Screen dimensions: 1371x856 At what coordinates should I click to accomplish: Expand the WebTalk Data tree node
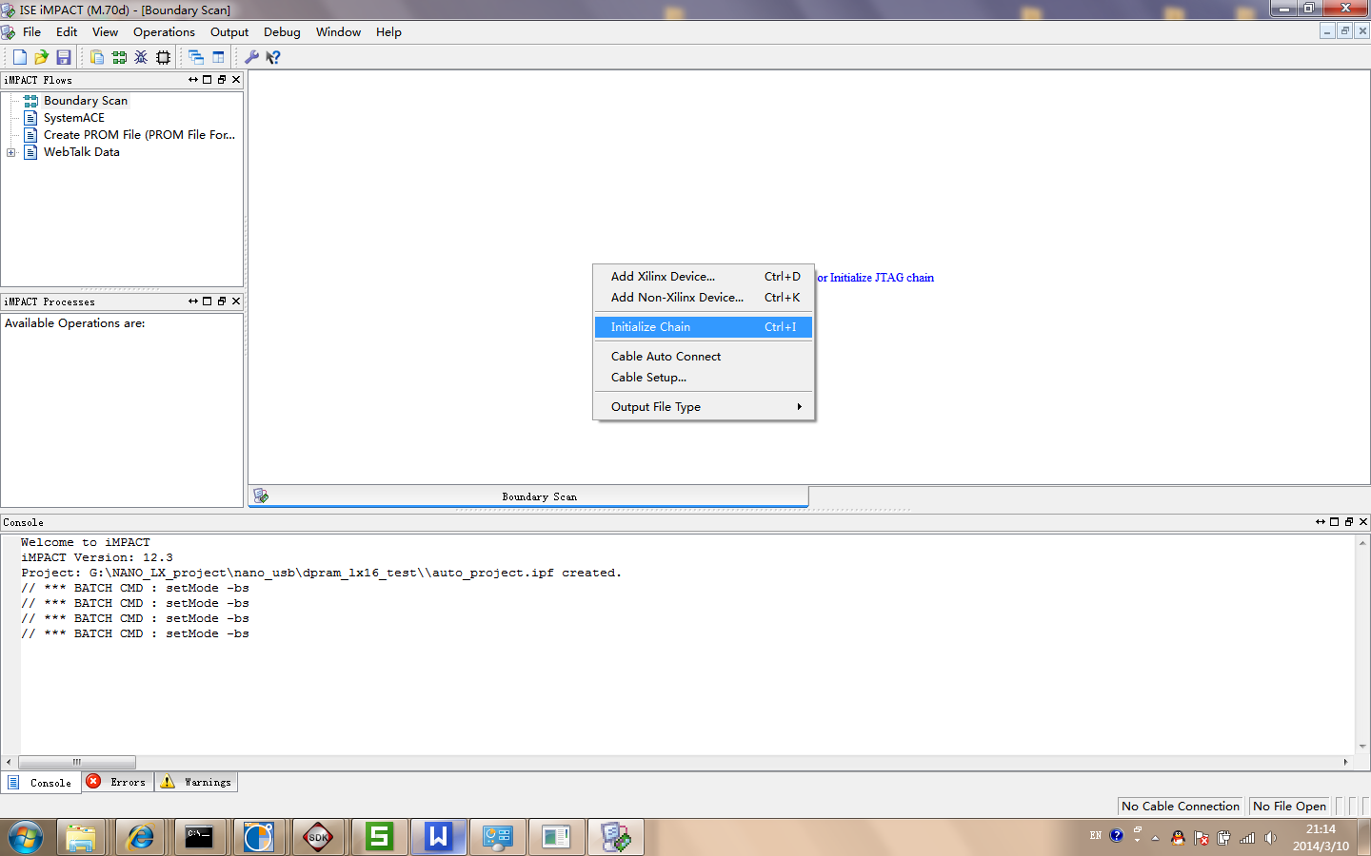click(x=11, y=152)
